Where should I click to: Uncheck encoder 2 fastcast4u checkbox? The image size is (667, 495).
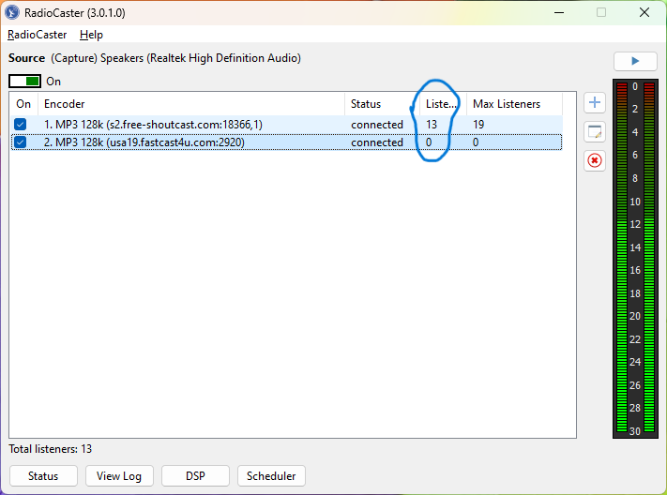20,142
